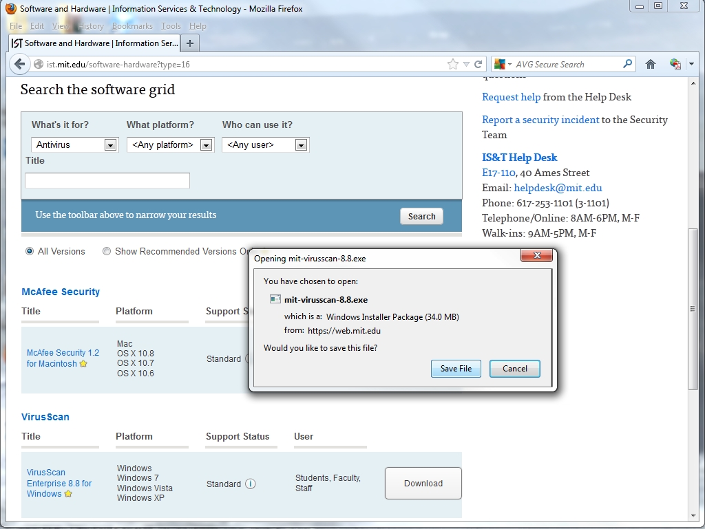Click the browser Back arrow button

click(19, 64)
